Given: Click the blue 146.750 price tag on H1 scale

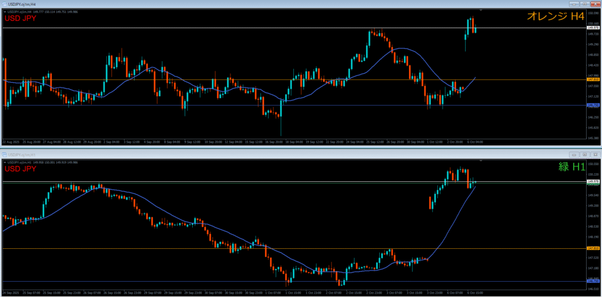Looking at the screenshot, I should point(593,281).
